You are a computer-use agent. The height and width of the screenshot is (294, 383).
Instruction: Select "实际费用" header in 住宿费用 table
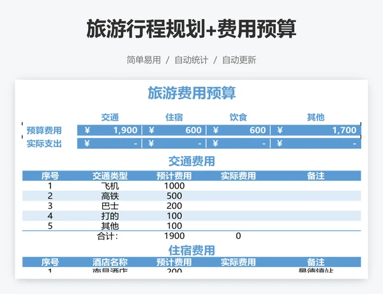[x=238, y=262]
